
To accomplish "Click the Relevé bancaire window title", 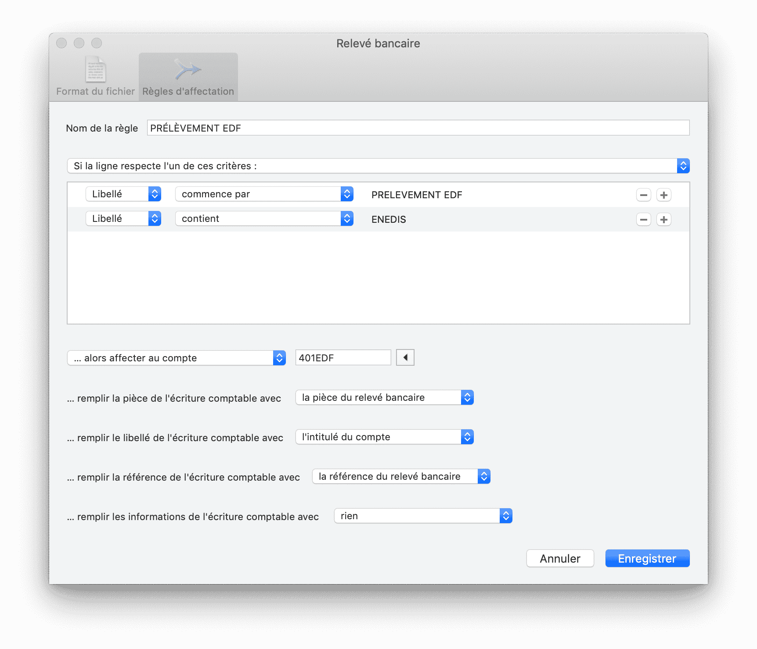I will coord(378,43).
